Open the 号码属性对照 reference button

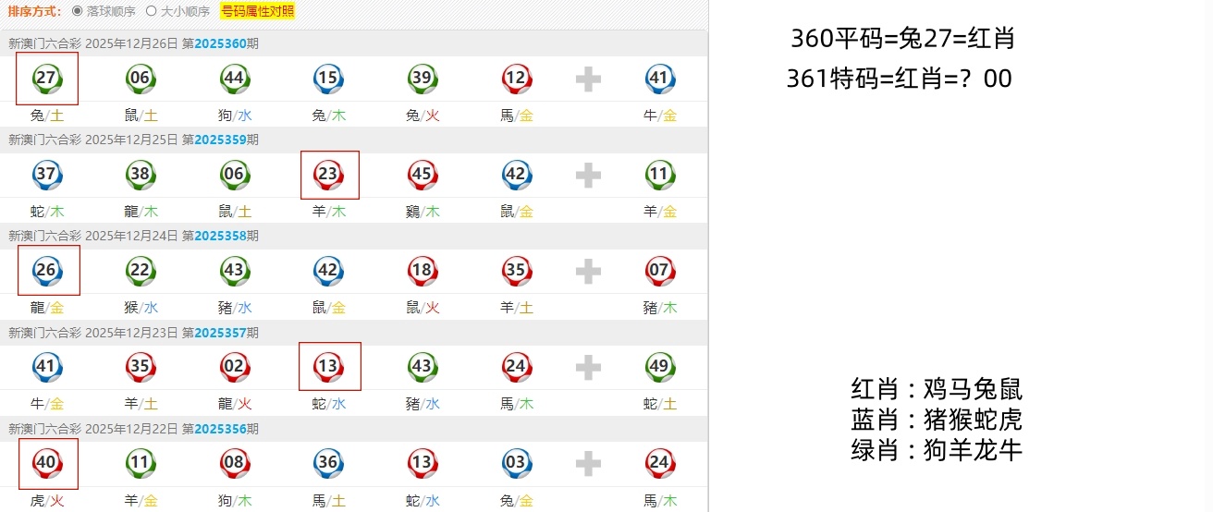[257, 12]
